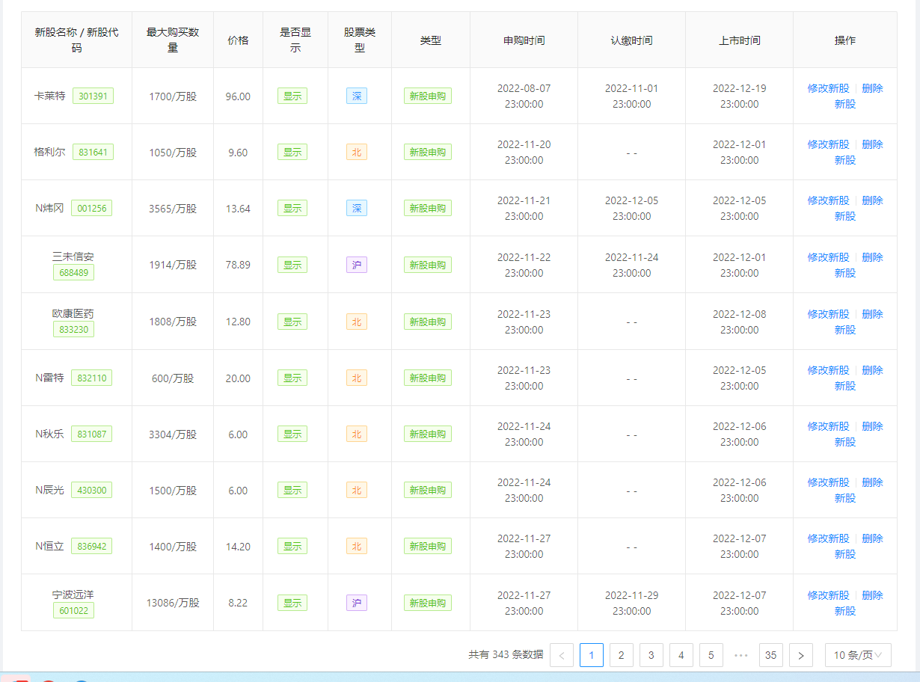Viewport: 920px width, 682px height.
Task: Click the 沪 tag for 三未信安
Action: [356, 265]
